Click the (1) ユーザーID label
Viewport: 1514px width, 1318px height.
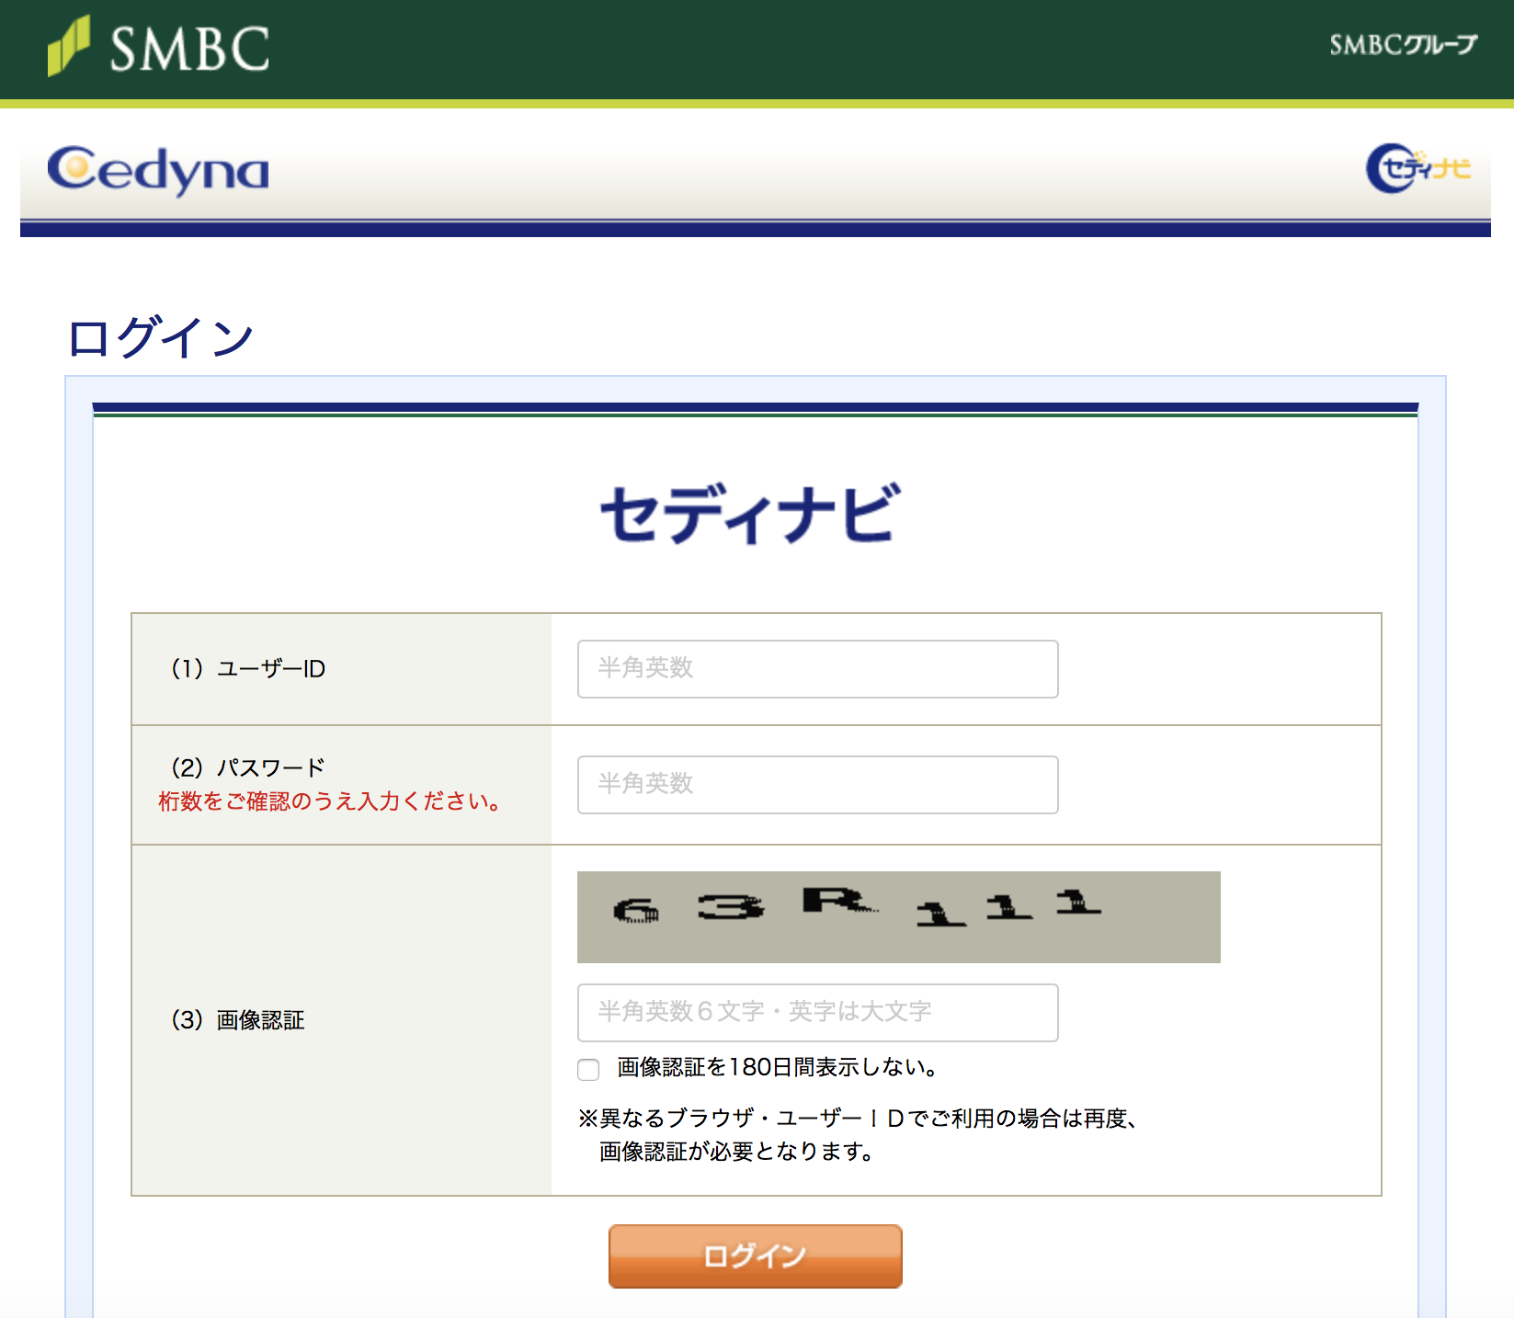coord(248,669)
